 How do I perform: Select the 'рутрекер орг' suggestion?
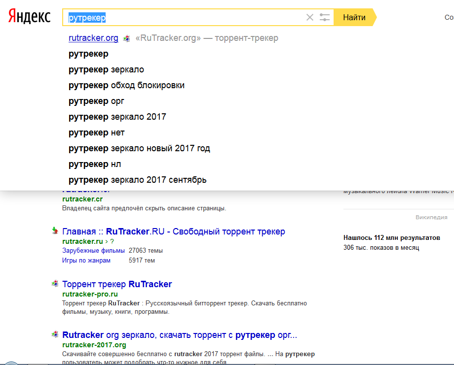[x=96, y=101]
